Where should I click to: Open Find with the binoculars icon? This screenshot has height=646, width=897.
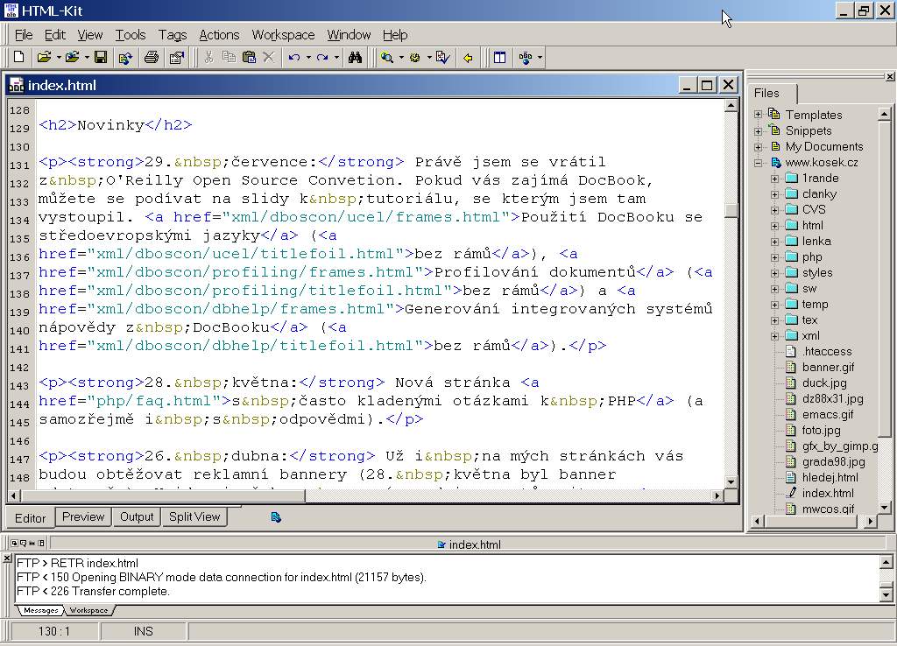(x=356, y=57)
